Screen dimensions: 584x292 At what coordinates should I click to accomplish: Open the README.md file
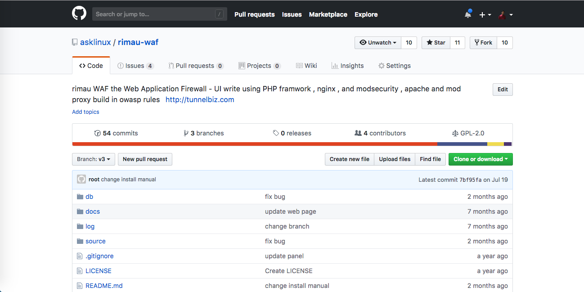coord(104,286)
